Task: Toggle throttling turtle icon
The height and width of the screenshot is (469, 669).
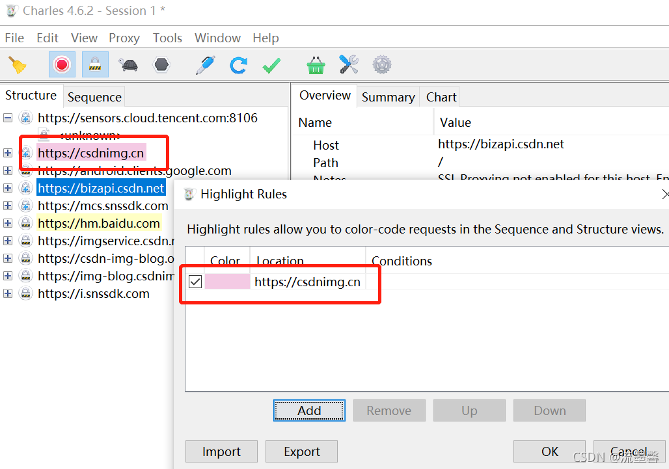Action: (128, 65)
